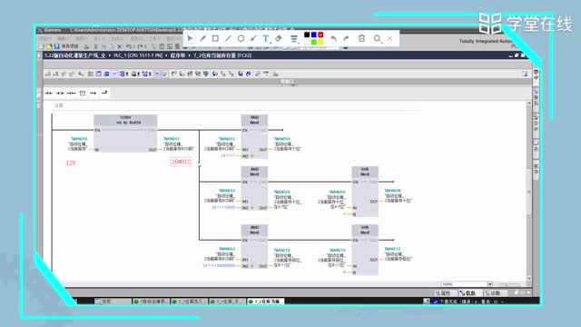Insert an output coil
The height and width of the screenshot is (327, 581).
71,93
